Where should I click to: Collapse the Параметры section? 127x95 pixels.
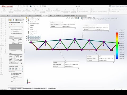point(22,28)
